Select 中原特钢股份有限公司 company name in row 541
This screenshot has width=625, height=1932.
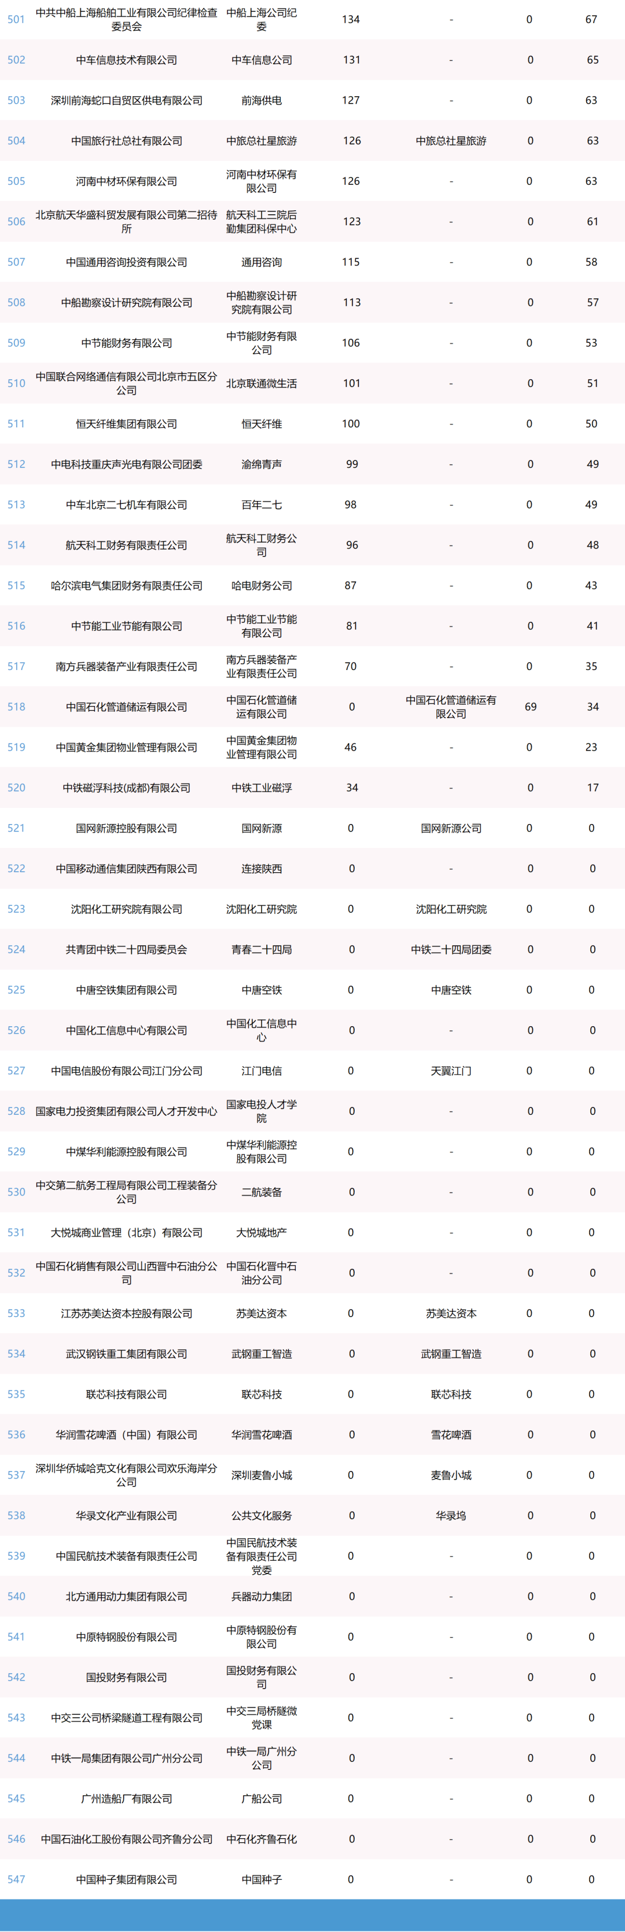click(x=127, y=1637)
